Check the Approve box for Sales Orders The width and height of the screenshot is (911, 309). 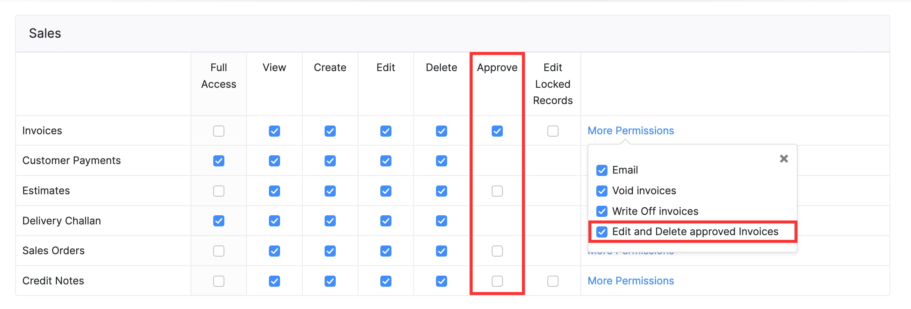point(497,251)
